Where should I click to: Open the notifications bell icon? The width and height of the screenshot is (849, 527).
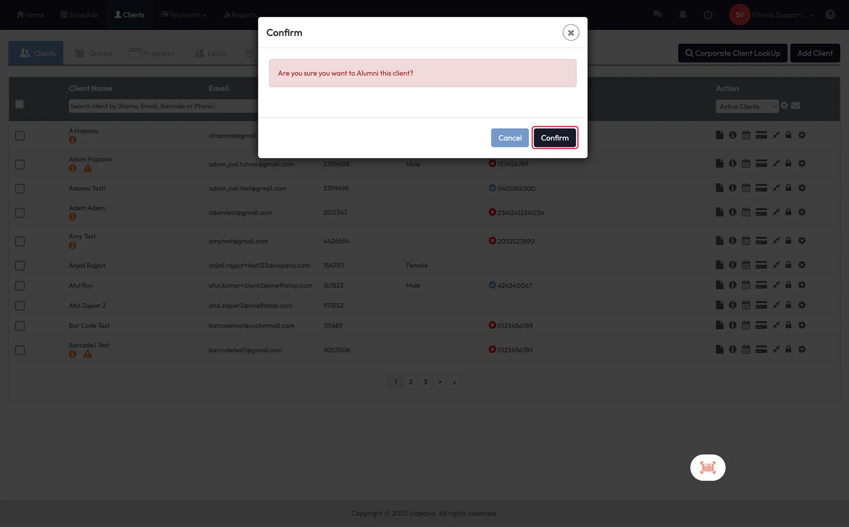click(682, 15)
